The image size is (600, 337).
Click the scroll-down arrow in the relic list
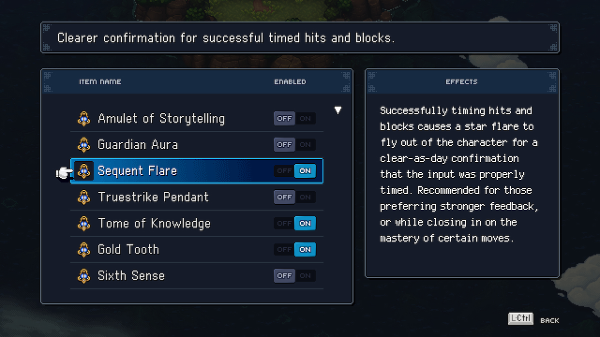point(338,110)
